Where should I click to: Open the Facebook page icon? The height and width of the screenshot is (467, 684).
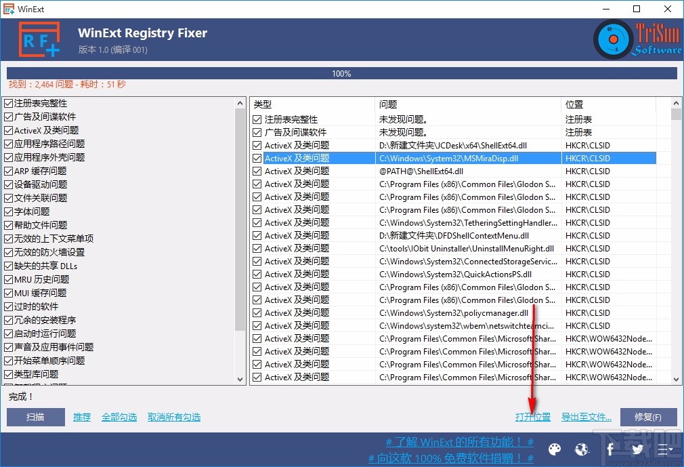pyautogui.click(x=610, y=449)
